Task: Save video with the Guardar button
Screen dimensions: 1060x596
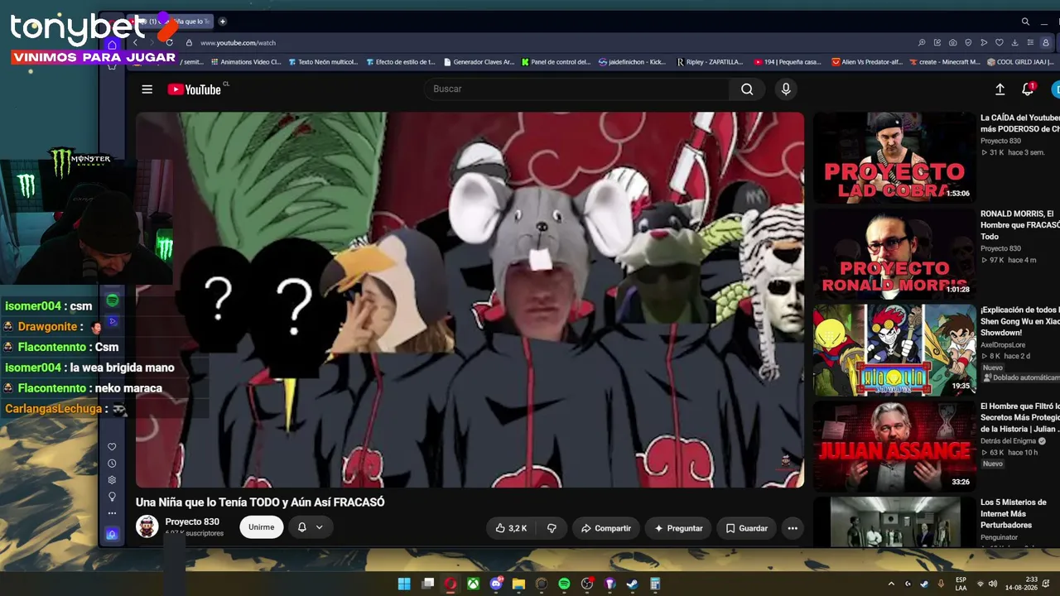Action: (x=747, y=528)
